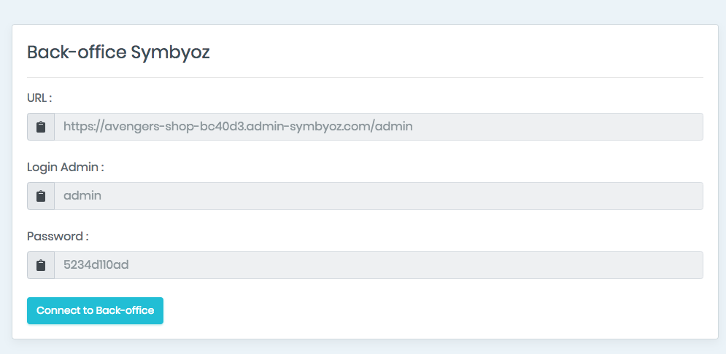
Task: Click the light blue page background above card
Action: pos(363,12)
